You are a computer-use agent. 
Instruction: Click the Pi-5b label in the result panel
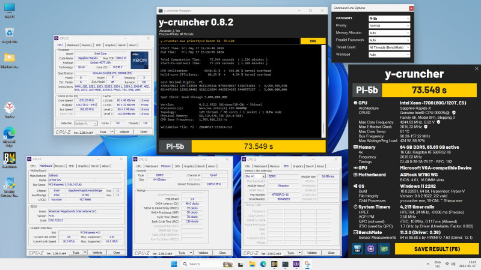(367, 90)
